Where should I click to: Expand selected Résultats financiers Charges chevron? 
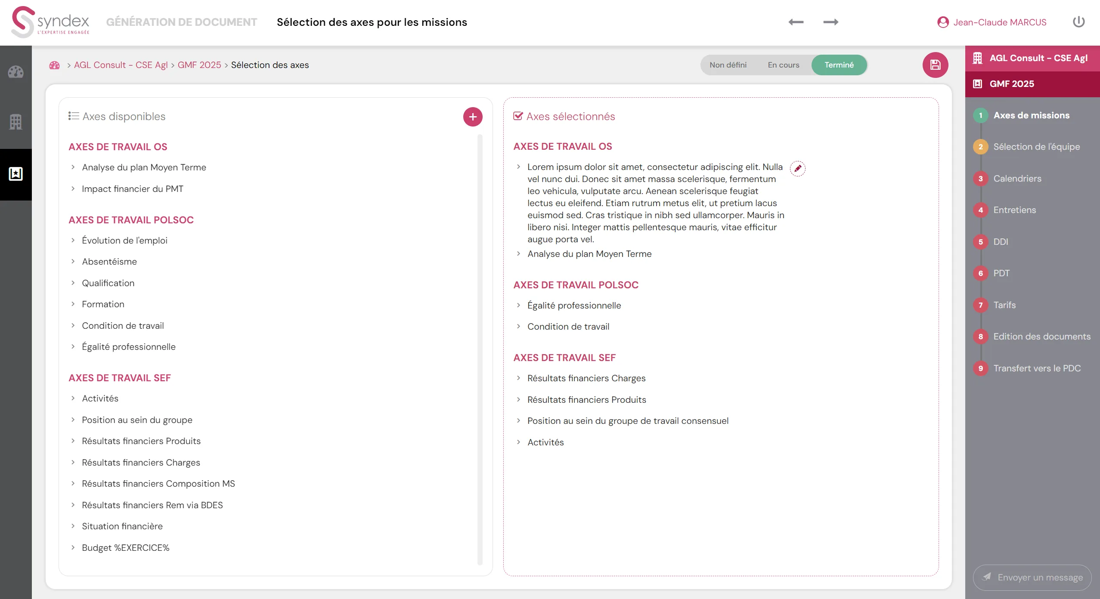(518, 378)
